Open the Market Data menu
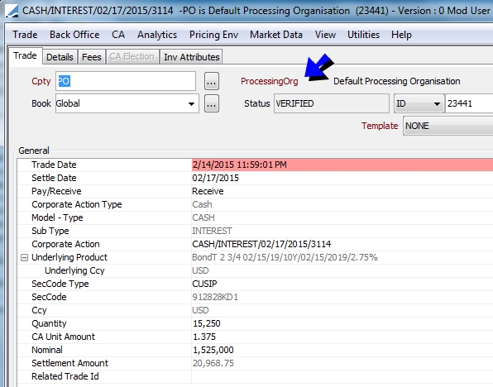493x387 pixels. tap(276, 35)
